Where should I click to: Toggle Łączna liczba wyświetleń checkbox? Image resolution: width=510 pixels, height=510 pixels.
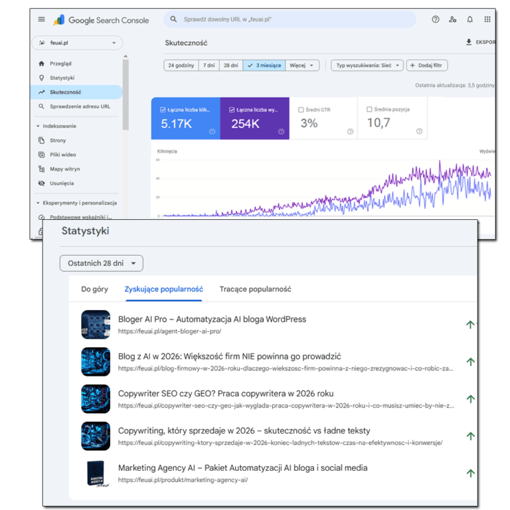tap(232, 110)
